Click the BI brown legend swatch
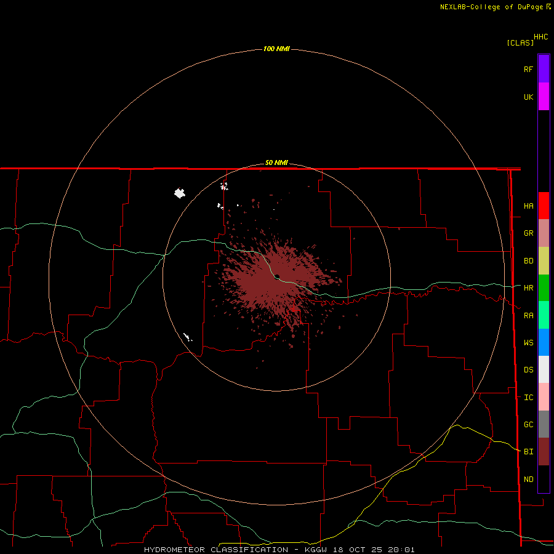The width and height of the screenshot is (554, 554). (x=544, y=452)
